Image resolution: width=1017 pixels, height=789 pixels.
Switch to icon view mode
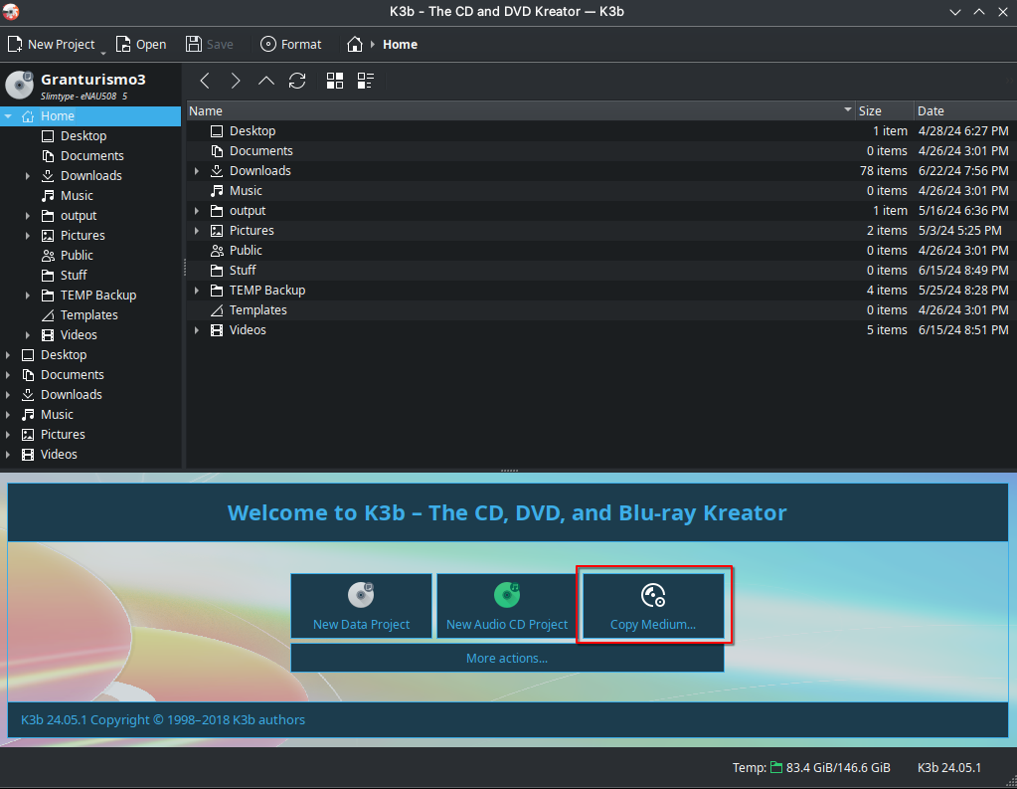pos(335,81)
